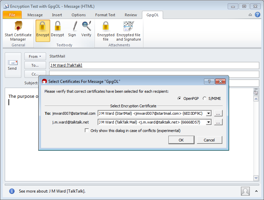The width and height of the screenshot is (264, 200).
Task: Click the To recipients field
Action: tap(154, 65)
